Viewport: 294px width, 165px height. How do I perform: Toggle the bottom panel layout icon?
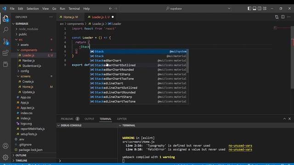pos(254,8)
